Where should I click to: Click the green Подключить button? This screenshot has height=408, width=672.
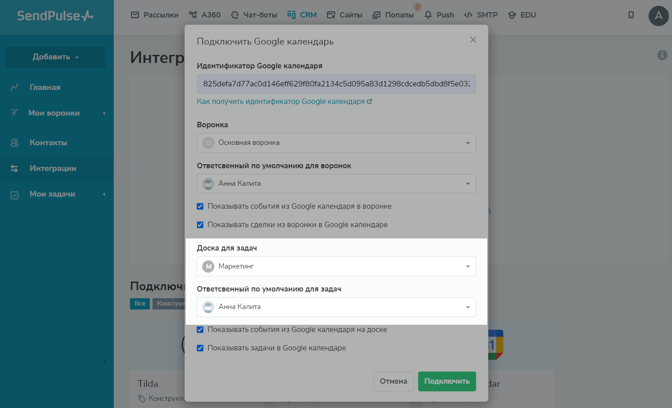pos(447,381)
